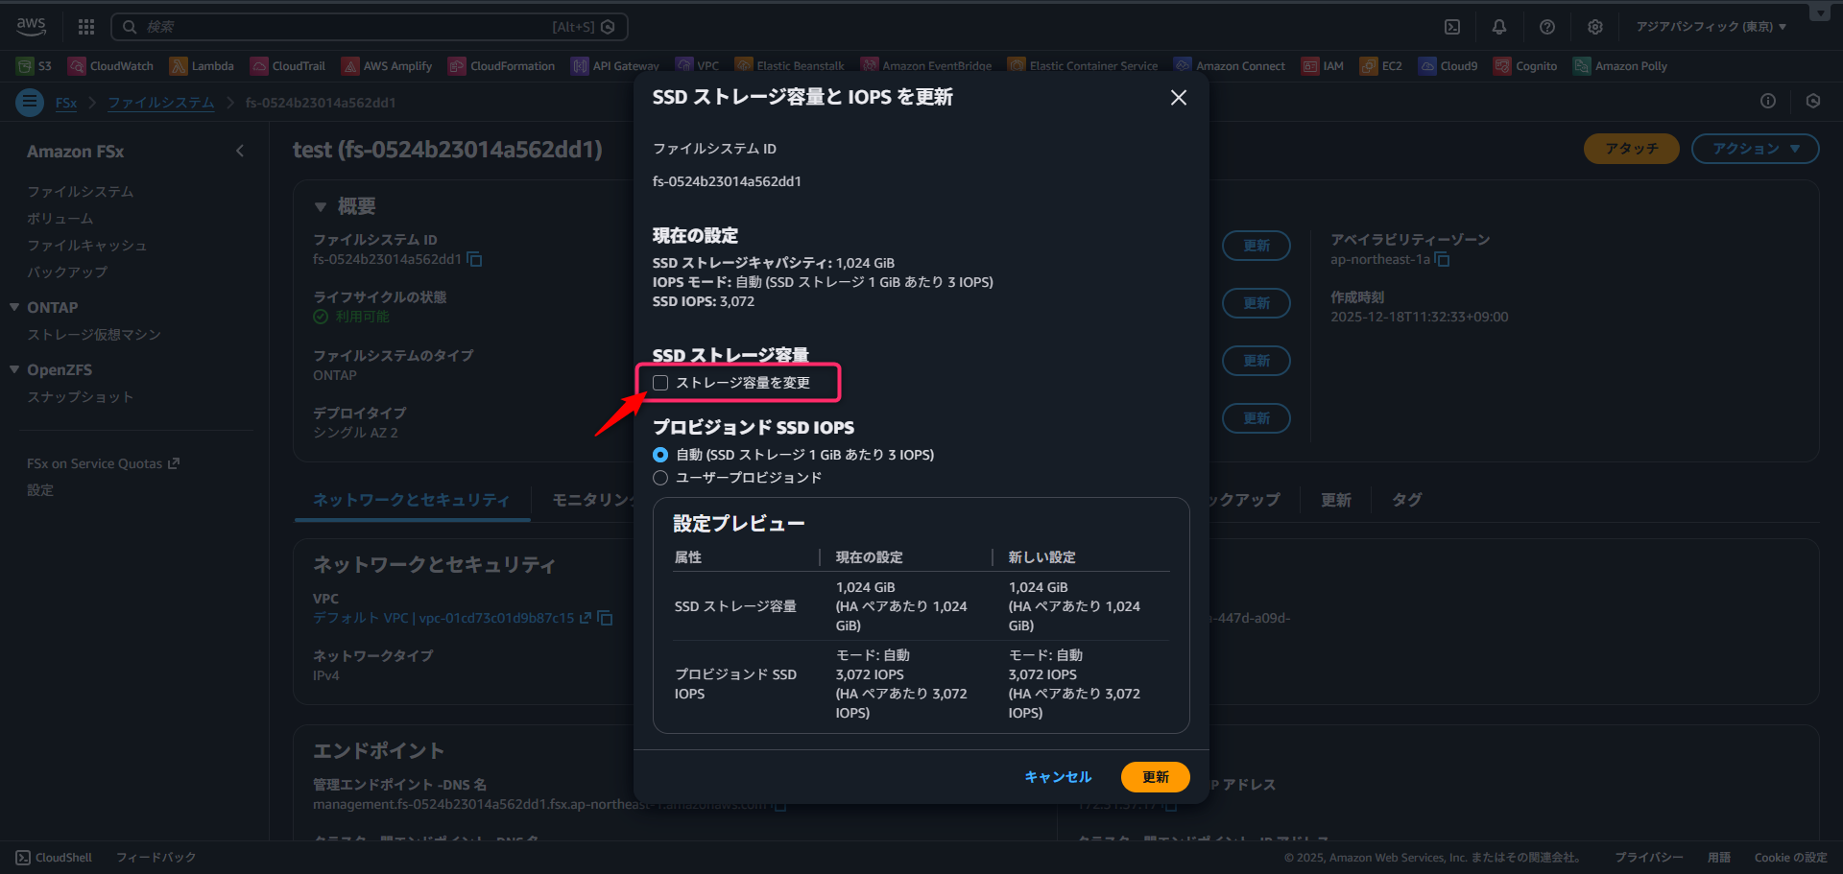The width and height of the screenshot is (1843, 874).
Task: Open the console settings gear
Action: coord(1595,27)
